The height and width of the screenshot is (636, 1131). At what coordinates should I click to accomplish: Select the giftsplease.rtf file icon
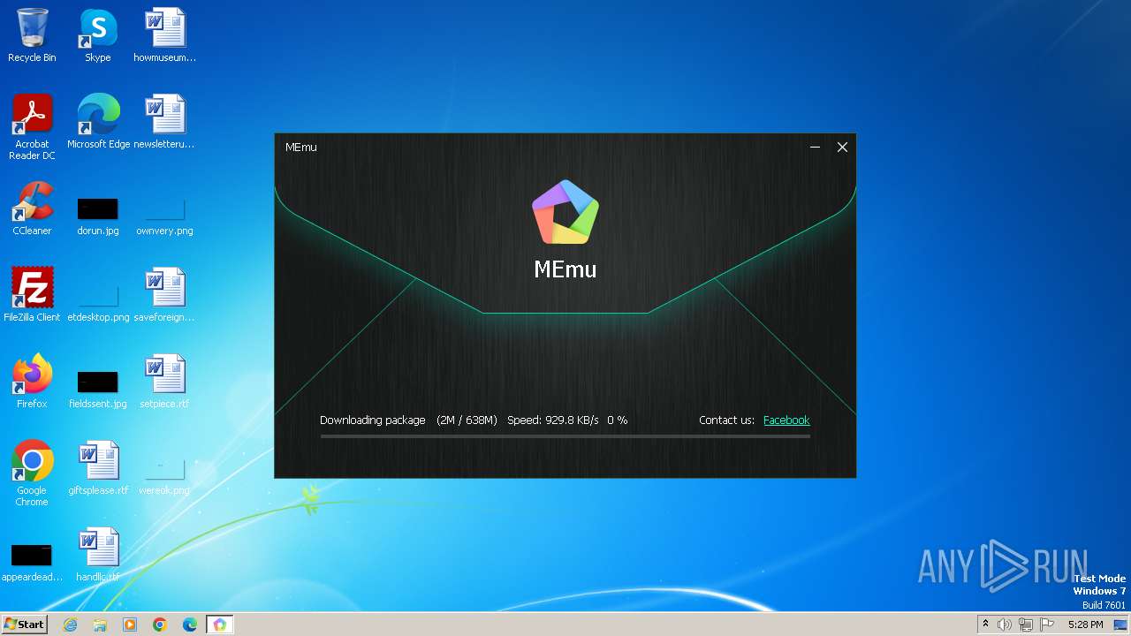point(98,468)
